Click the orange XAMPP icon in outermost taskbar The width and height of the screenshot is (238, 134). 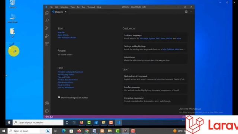point(102,131)
